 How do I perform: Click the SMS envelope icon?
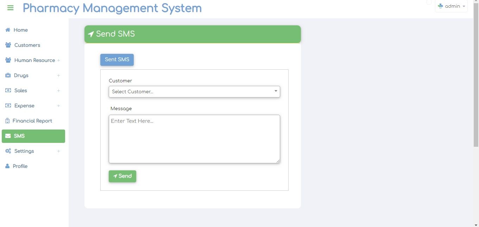[8, 136]
